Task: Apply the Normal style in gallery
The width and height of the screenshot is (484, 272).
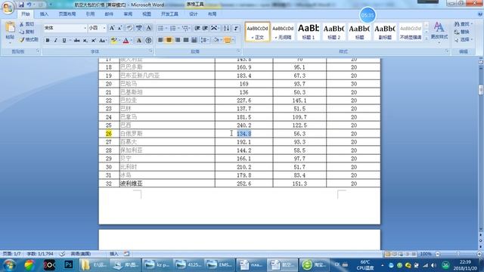Action: [257, 32]
